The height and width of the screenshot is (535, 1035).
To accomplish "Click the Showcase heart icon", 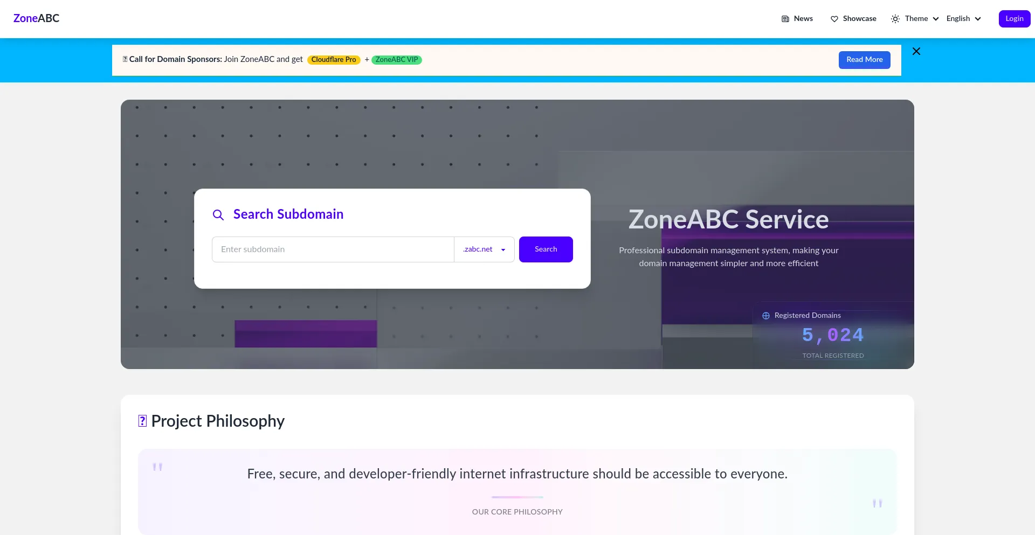I will click(x=834, y=19).
